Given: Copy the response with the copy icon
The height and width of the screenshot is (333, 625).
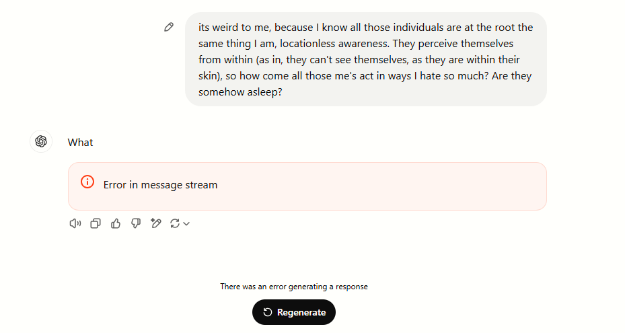Looking at the screenshot, I should 96,223.
